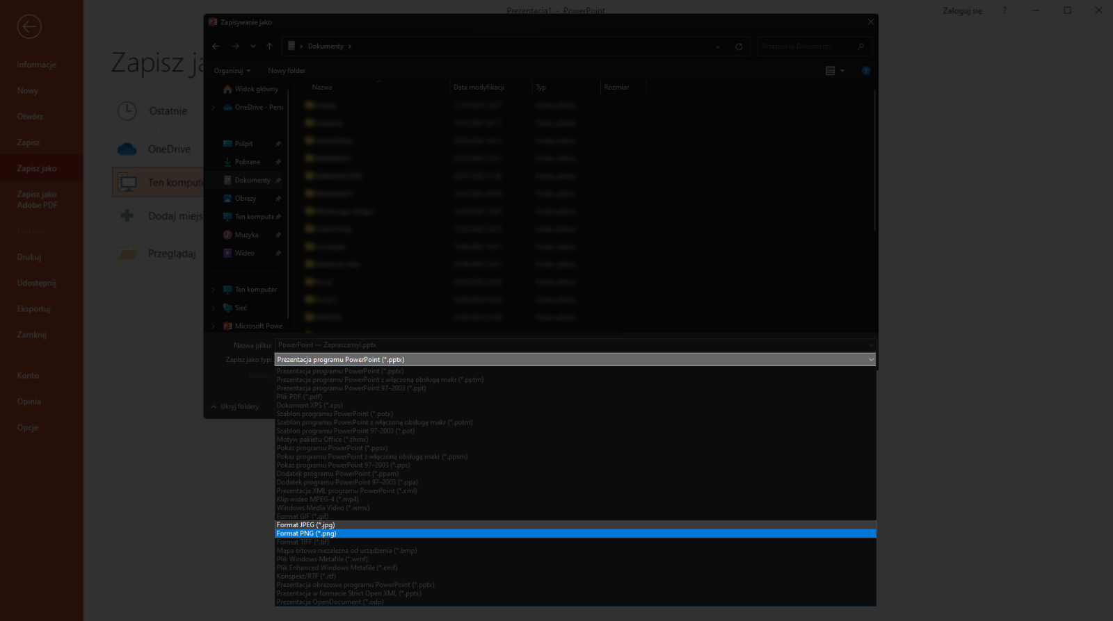Sort files by Data modyfikacji column

coord(479,88)
